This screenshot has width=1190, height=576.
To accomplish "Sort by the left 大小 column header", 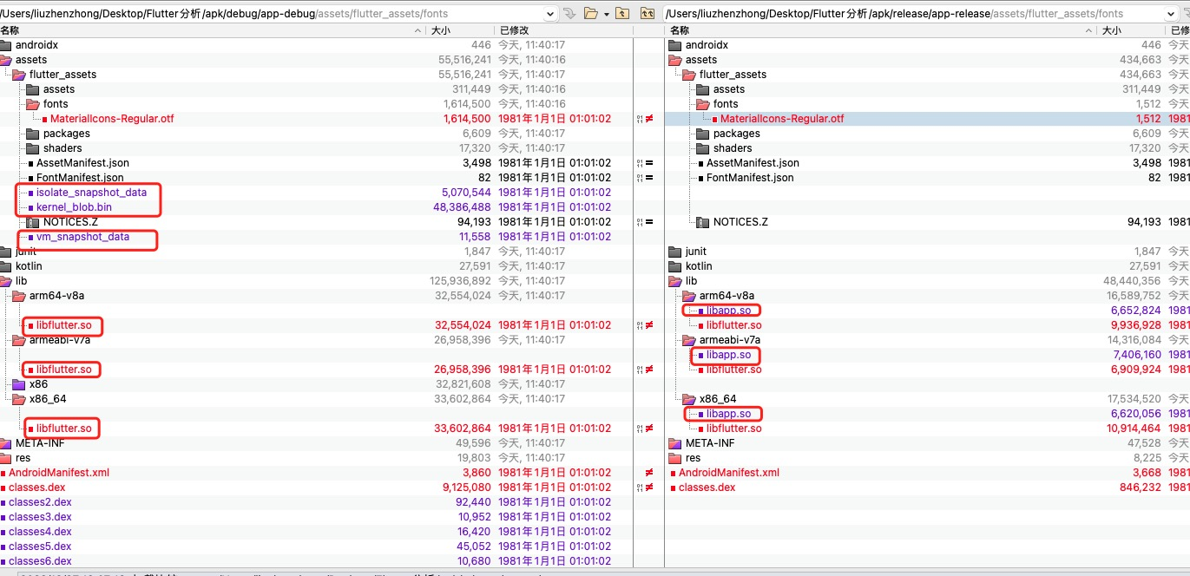I will (x=461, y=30).
